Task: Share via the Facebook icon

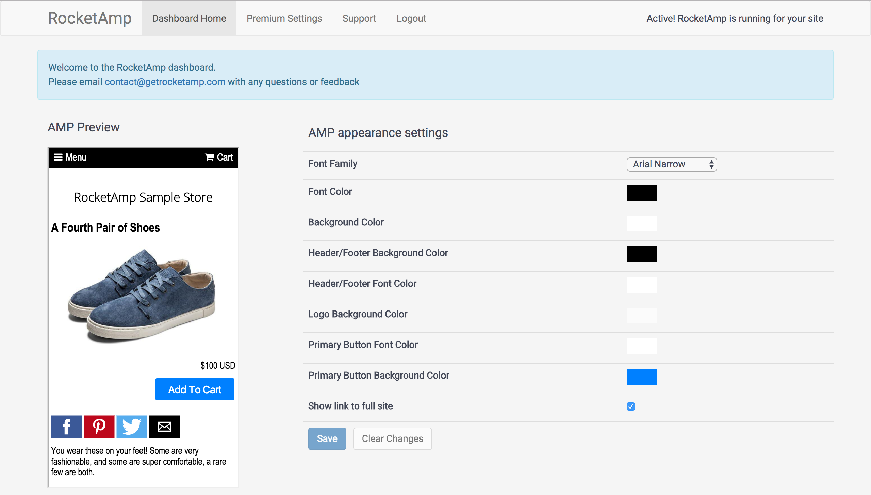Action: [66, 427]
